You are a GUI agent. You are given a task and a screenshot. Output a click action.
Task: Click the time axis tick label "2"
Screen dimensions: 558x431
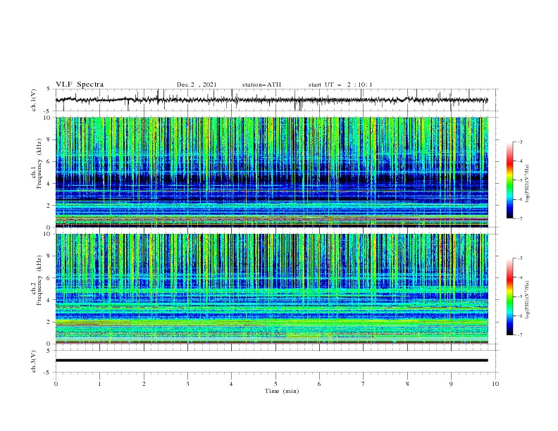144,384
